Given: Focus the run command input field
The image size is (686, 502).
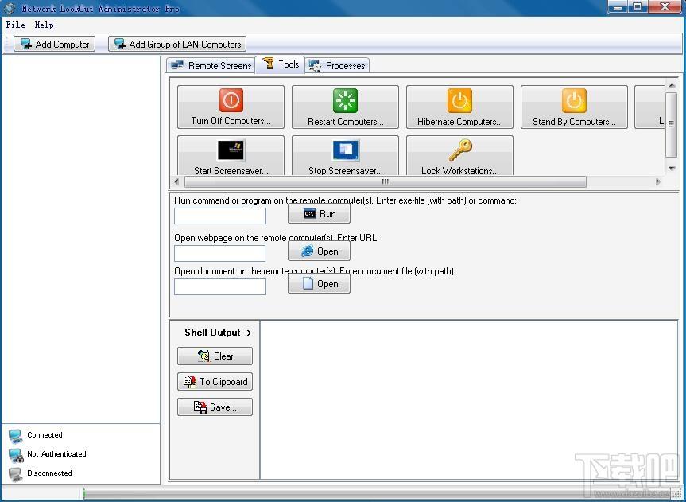Looking at the screenshot, I should (220, 216).
